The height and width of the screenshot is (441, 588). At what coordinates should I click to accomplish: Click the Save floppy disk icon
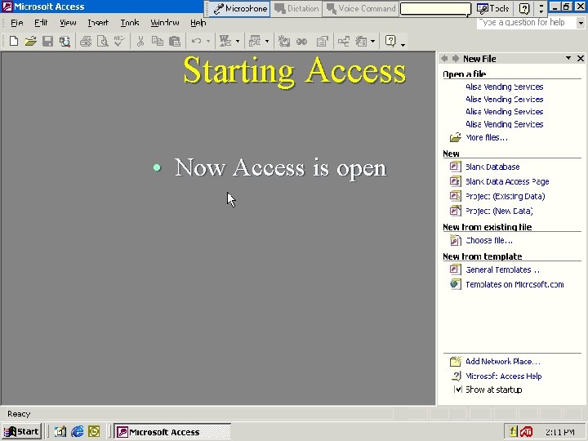47,41
